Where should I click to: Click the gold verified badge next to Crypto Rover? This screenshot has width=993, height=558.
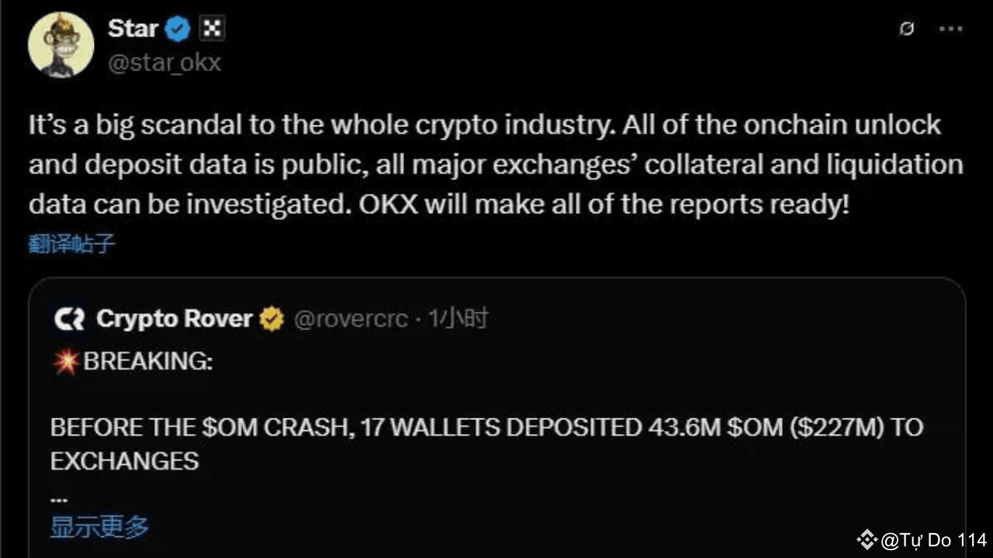pyautogui.click(x=271, y=319)
